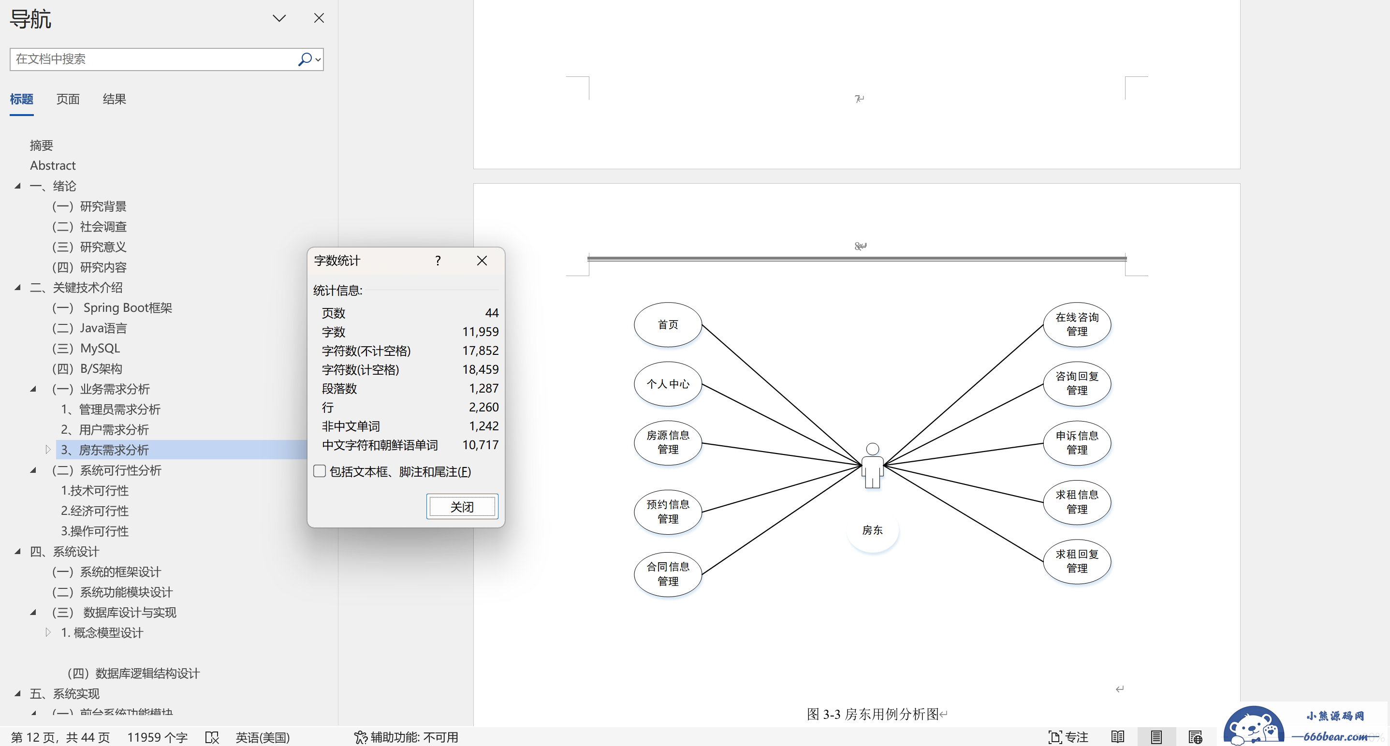Close the 字数统计 dialog with X
This screenshot has width=1390, height=746.
pos(482,261)
